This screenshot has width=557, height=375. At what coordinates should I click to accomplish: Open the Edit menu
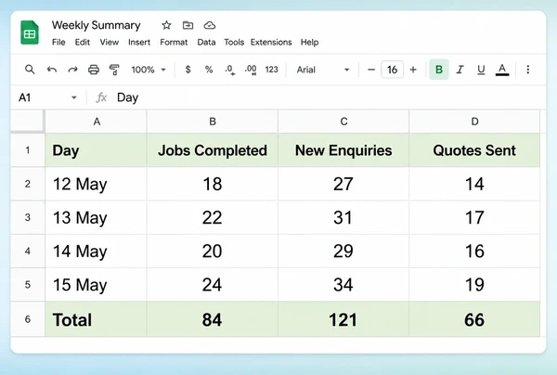tap(83, 43)
